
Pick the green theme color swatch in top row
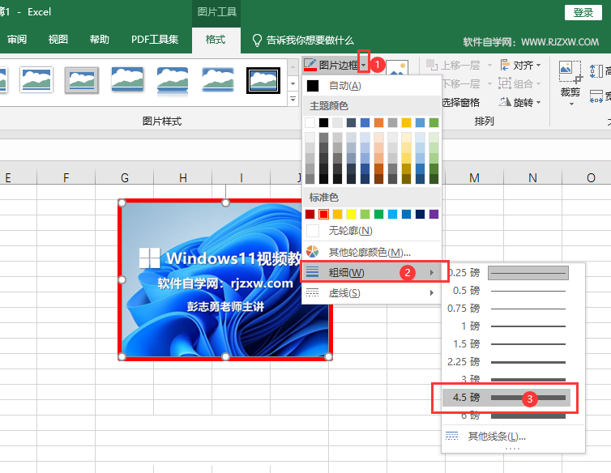point(434,123)
